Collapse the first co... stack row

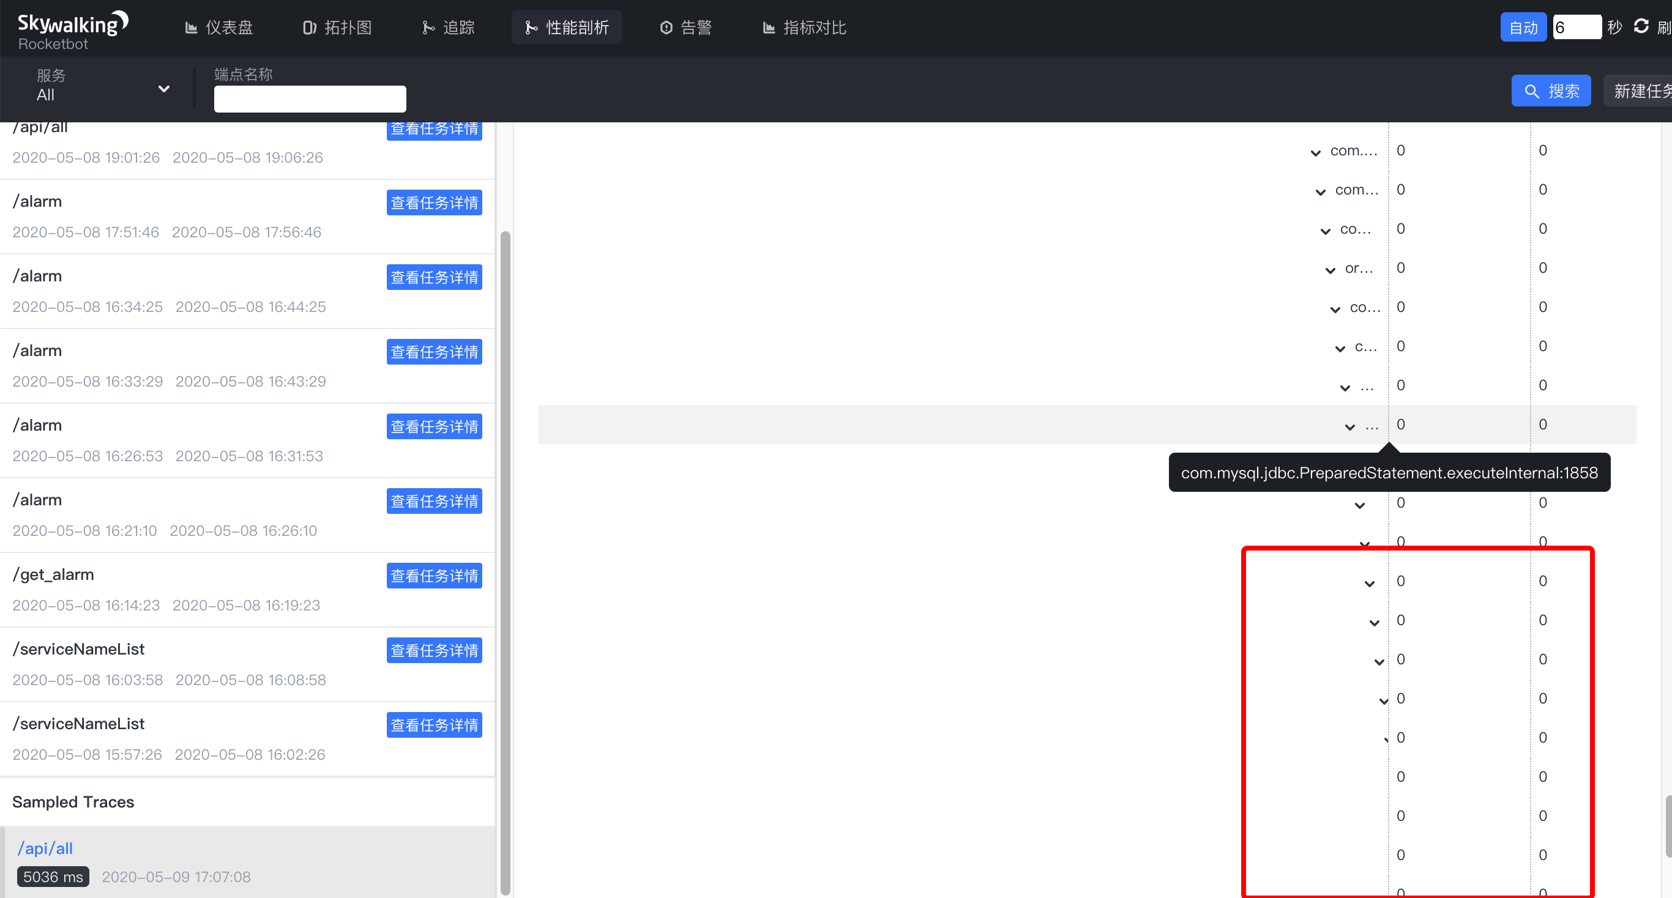click(x=1326, y=232)
